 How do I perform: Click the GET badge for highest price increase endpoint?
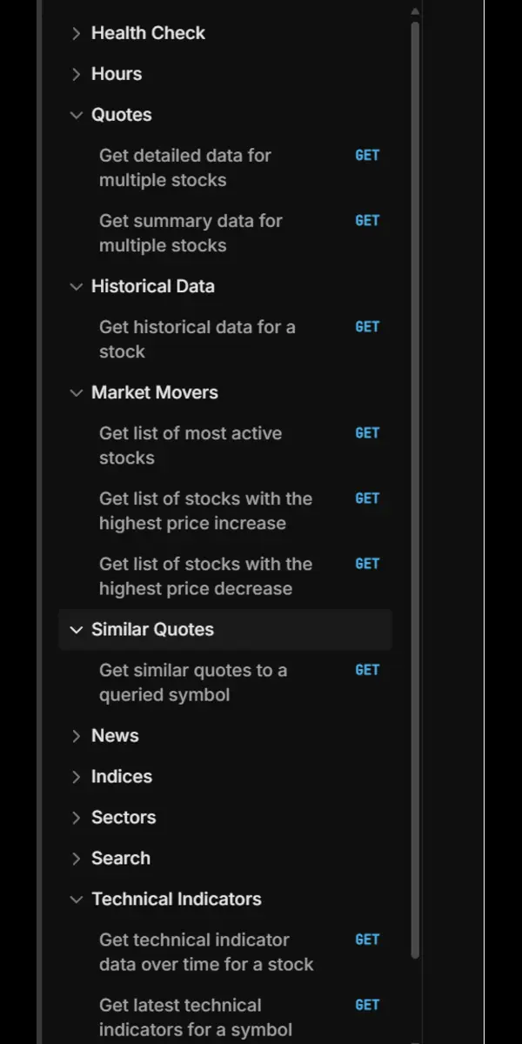367,498
